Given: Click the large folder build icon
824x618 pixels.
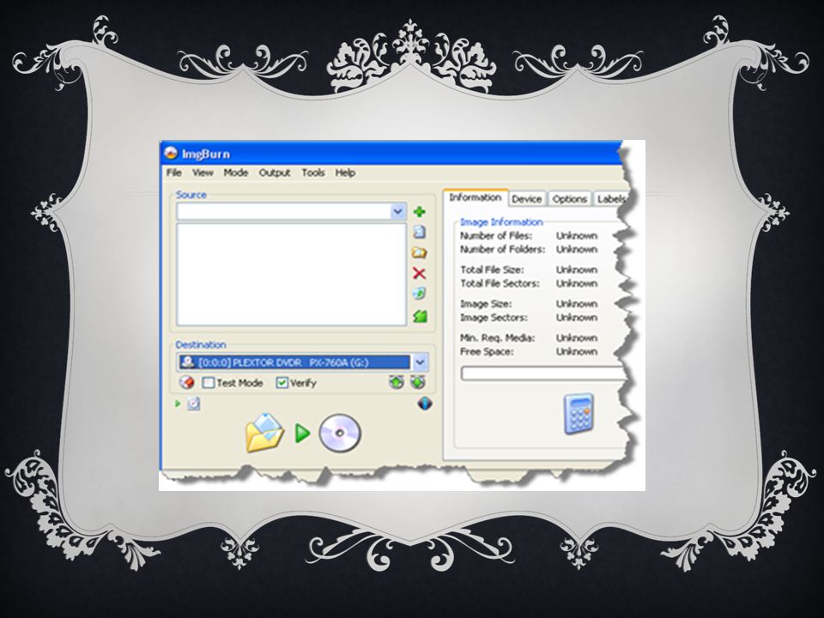Looking at the screenshot, I should (264, 433).
